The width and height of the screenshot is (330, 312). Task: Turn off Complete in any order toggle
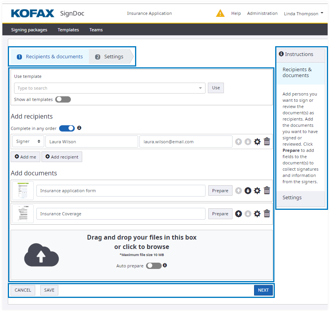pyautogui.click(x=67, y=128)
